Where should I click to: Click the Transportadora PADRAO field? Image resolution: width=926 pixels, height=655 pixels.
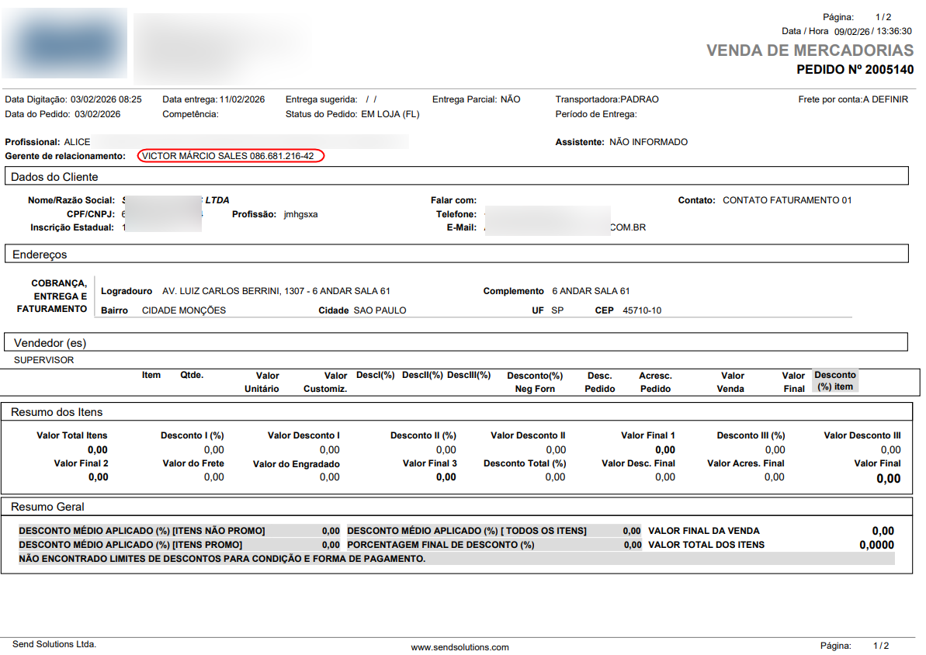(606, 99)
